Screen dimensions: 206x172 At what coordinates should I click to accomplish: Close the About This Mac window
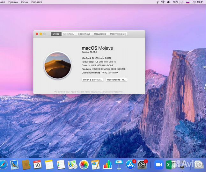(x=37, y=34)
